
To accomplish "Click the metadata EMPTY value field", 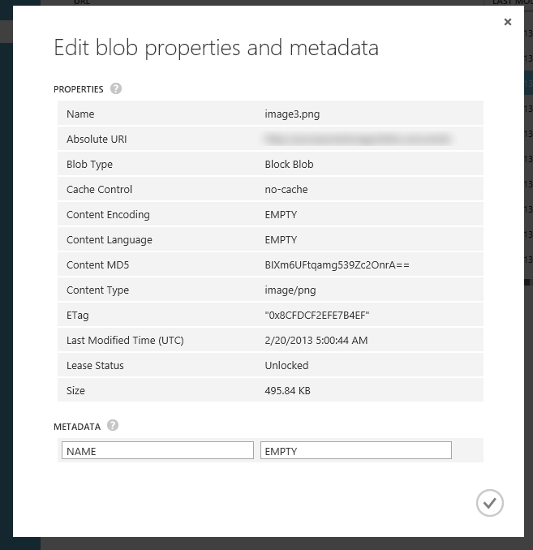I will click(355, 450).
